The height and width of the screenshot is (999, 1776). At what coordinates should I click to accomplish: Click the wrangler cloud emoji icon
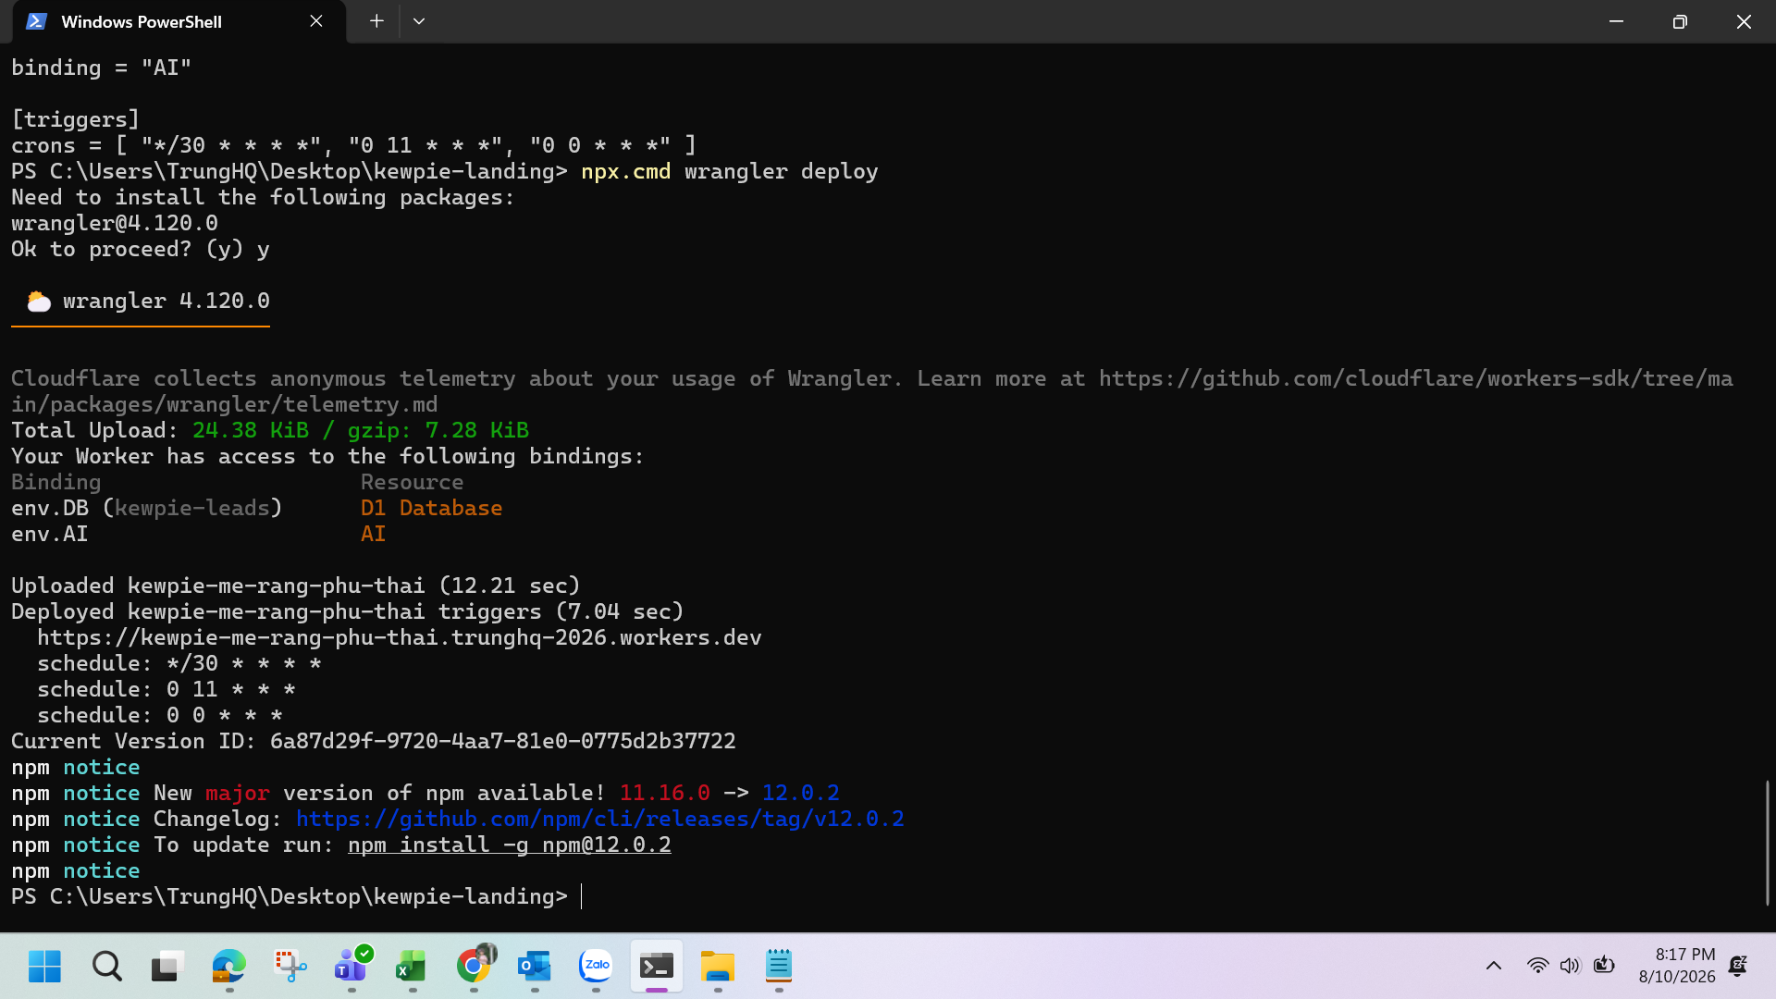coord(39,302)
